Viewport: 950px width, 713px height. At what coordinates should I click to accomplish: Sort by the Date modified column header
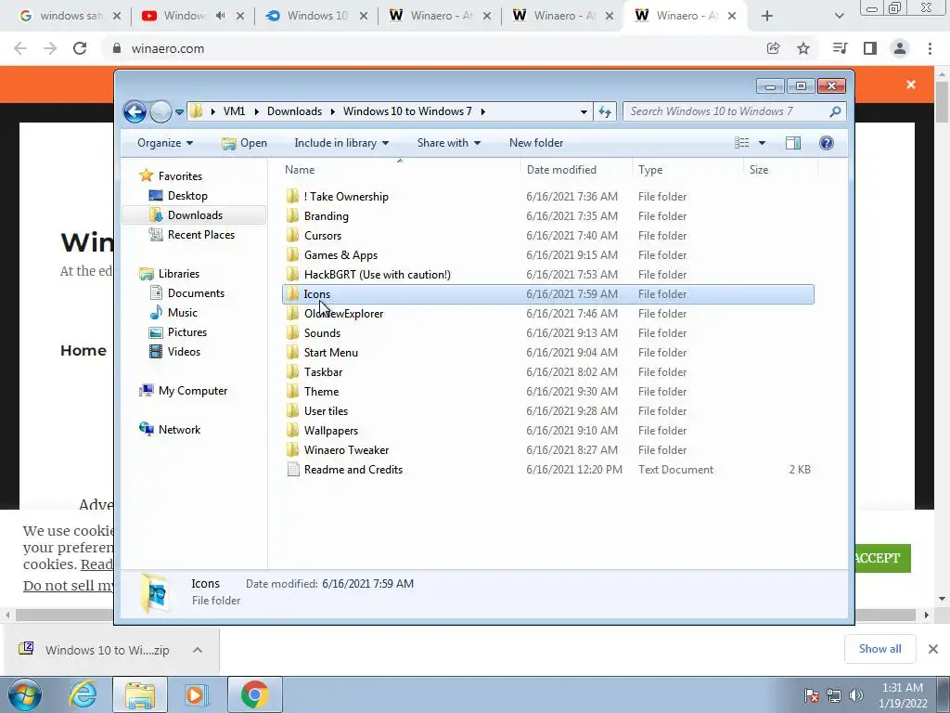pyautogui.click(x=575, y=171)
